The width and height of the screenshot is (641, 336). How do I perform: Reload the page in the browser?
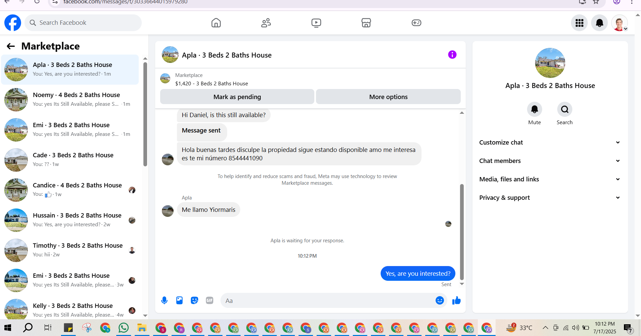tap(37, 2)
